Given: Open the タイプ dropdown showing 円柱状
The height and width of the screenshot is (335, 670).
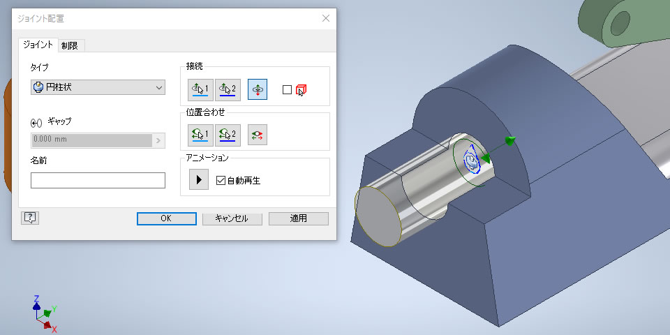Looking at the screenshot, I should coord(98,87).
